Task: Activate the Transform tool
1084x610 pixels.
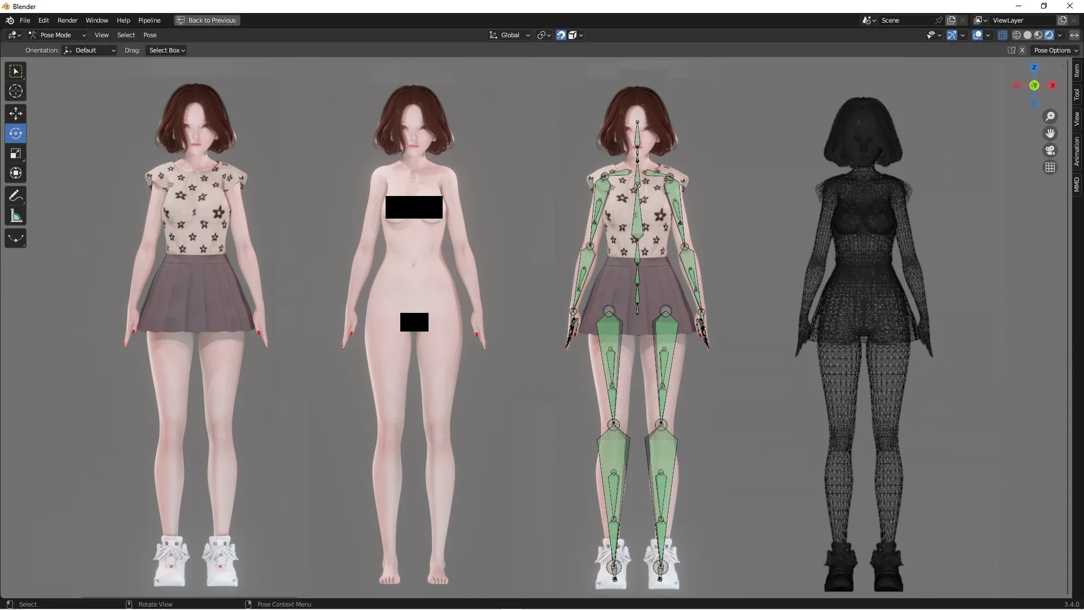Action: point(15,173)
